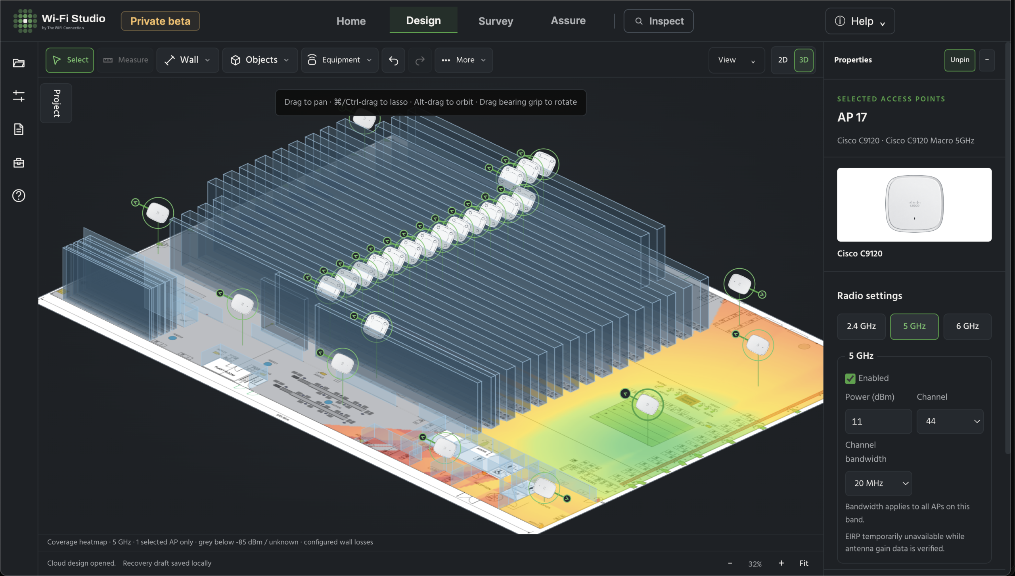The width and height of the screenshot is (1015, 576).
Task: Open the folder icon in left sidebar
Action: pyautogui.click(x=19, y=63)
